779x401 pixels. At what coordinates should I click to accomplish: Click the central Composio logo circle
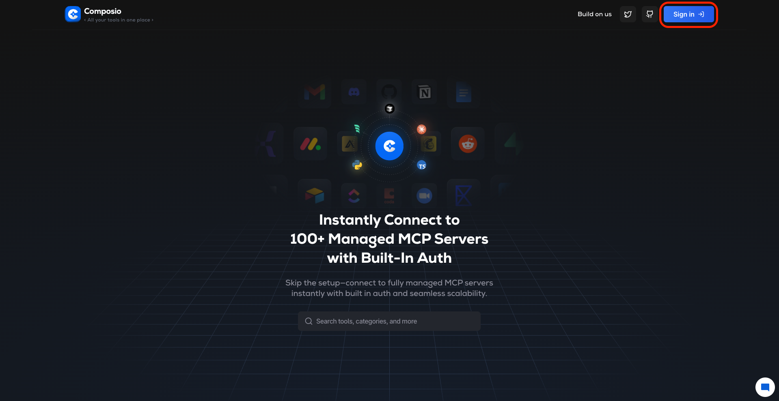(389, 146)
